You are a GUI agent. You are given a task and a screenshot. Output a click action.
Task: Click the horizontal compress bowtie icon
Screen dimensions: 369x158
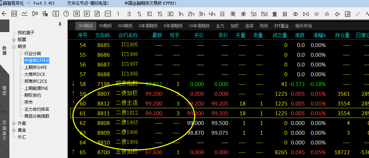(306, 14)
